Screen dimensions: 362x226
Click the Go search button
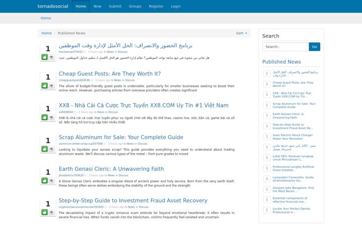click(x=314, y=47)
